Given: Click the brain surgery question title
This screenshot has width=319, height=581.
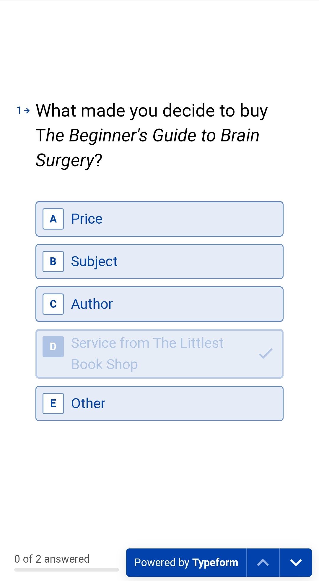Looking at the screenshot, I should point(152,135).
